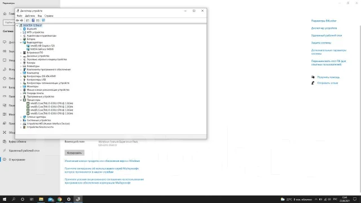The height and width of the screenshot is (203, 361).
Task: Go back using Device Manager's toolbar Back arrow
Action: (17, 20)
